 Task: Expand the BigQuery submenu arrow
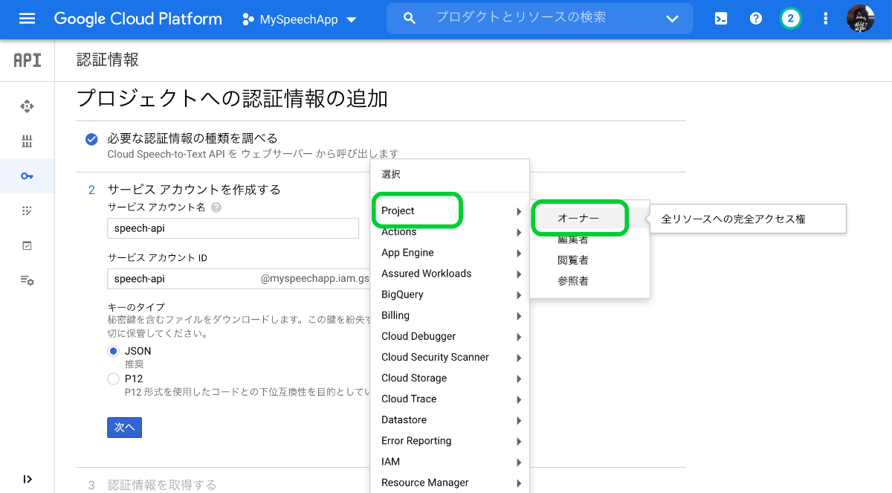[519, 295]
